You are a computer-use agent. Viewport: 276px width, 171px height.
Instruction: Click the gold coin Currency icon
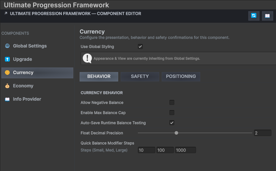click(7, 72)
